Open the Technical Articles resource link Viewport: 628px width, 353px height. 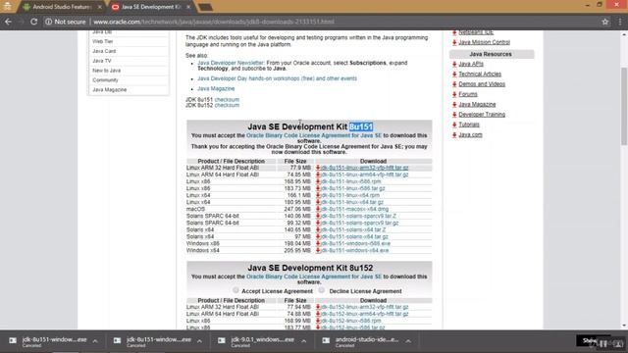(480, 75)
